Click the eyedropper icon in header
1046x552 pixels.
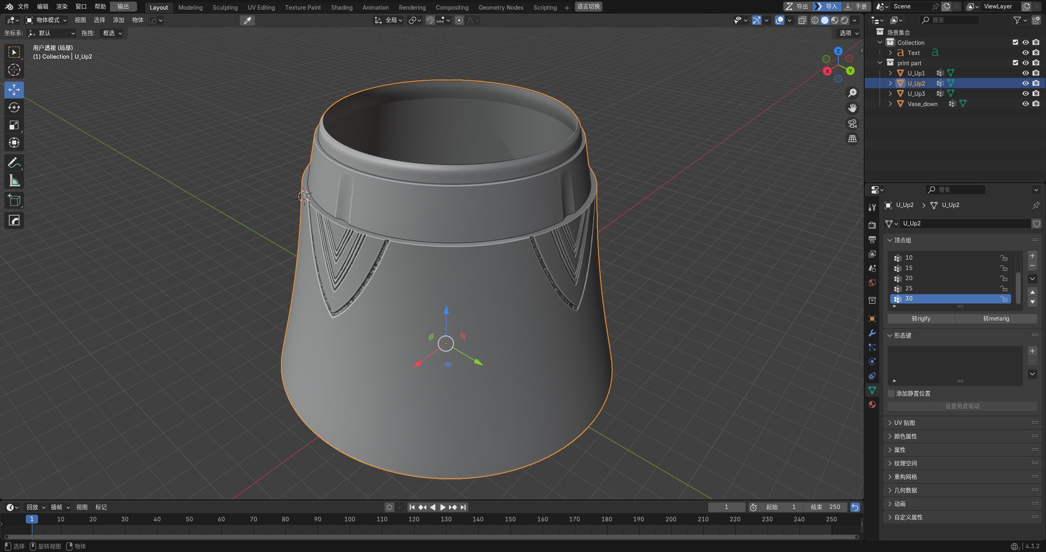[247, 20]
